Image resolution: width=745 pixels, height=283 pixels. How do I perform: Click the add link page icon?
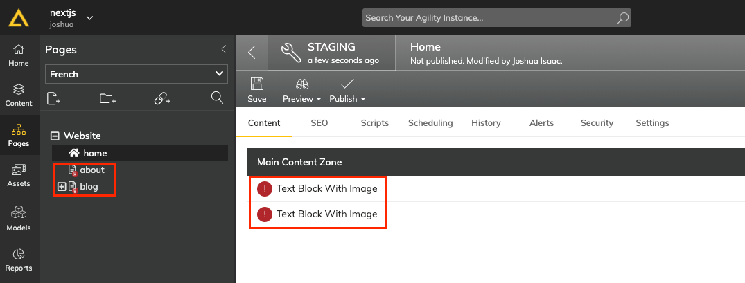162,98
